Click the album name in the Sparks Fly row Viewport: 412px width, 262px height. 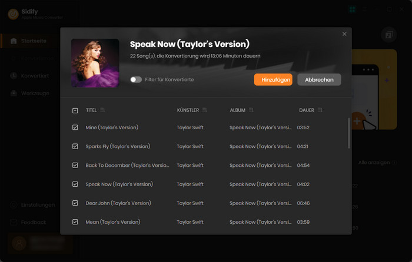260,146
